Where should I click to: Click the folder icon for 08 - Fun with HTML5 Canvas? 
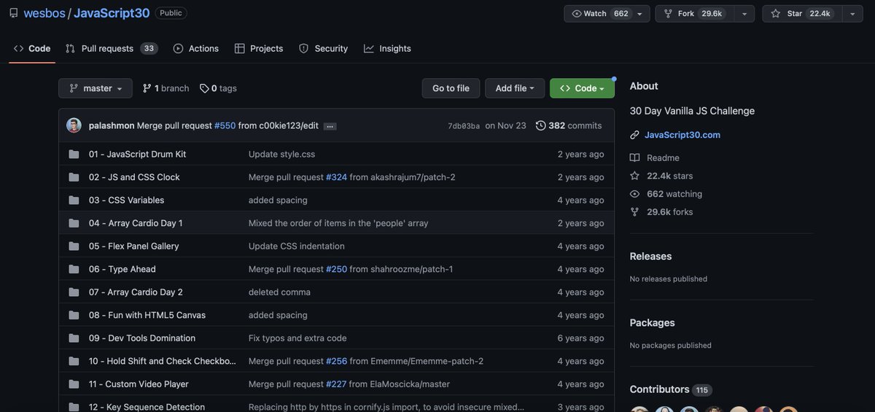tap(74, 315)
